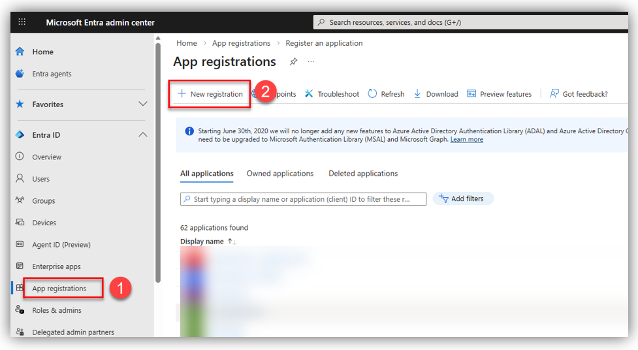Switch to Owned applications tab
Image resolution: width=638 pixels, height=350 pixels.
click(280, 174)
